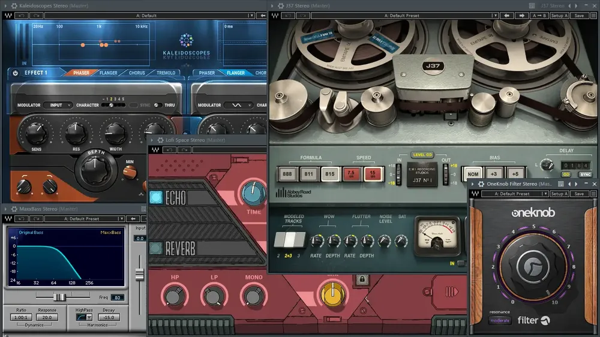This screenshot has height=337, width=600.
Task: Select FLANGER tab in Effect 1
Action: coord(108,73)
